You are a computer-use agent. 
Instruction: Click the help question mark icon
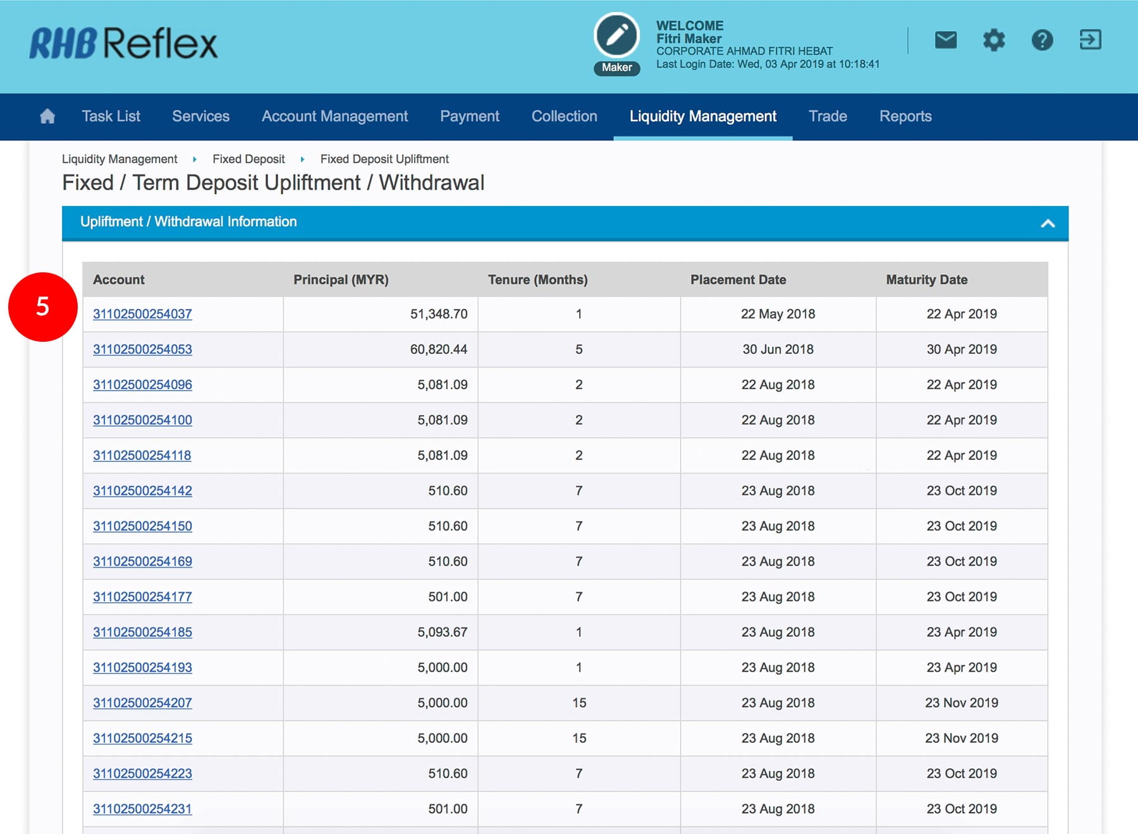[x=1042, y=40]
